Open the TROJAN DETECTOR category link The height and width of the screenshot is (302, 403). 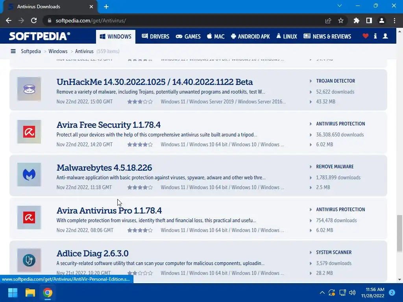click(335, 81)
